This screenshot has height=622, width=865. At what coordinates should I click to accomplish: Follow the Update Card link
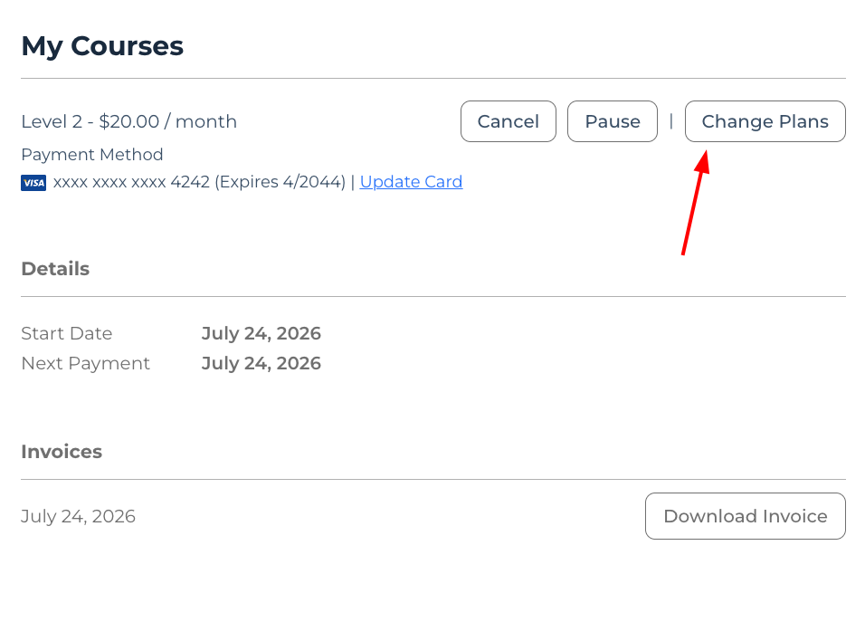point(411,182)
